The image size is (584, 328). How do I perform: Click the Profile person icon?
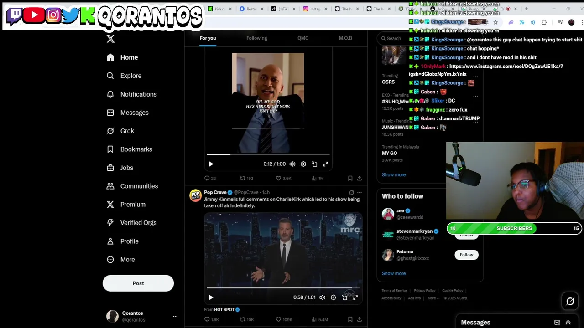(110, 241)
